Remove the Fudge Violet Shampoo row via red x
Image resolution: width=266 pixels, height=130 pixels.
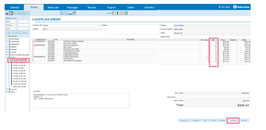(x=33, y=57)
